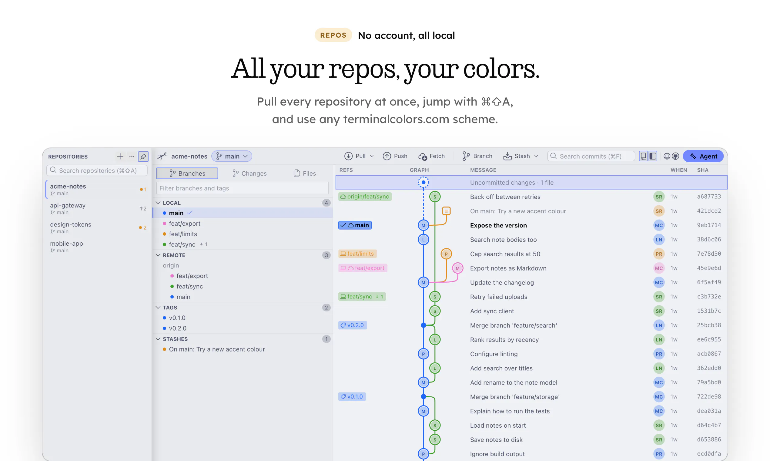Open the mobile-app repository

(x=97, y=247)
